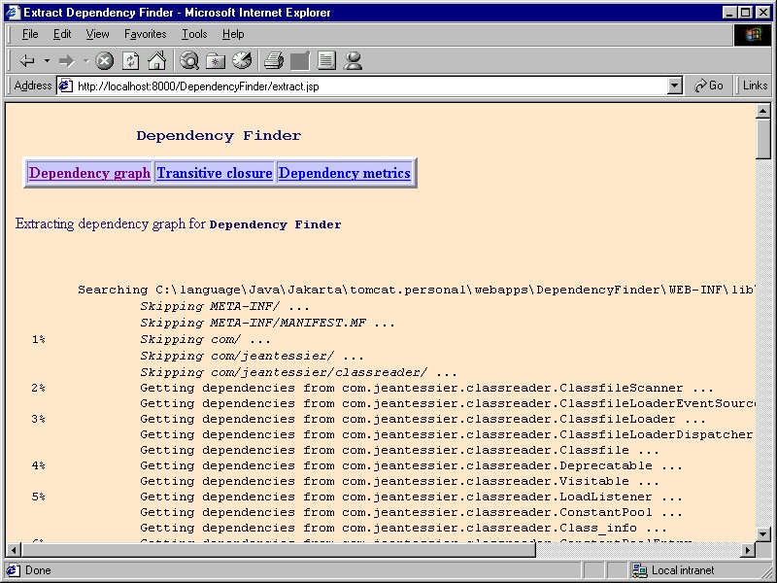777x583 pixels.
Task: Print the page with the Print icon
Action: click(274, 60)
